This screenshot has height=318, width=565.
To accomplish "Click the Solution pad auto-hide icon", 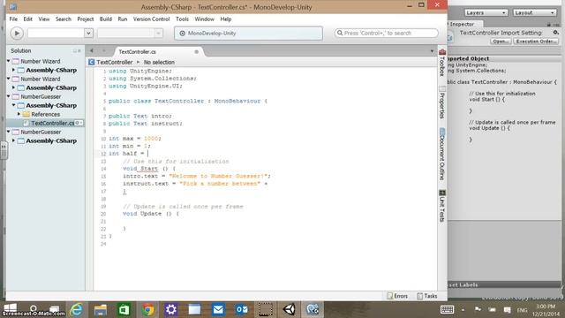I will click(x=75, y=51).
